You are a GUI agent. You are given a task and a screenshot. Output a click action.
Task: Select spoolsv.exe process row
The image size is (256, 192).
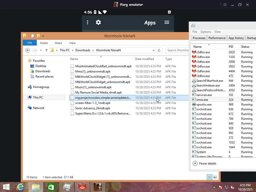tap(223, 104)
